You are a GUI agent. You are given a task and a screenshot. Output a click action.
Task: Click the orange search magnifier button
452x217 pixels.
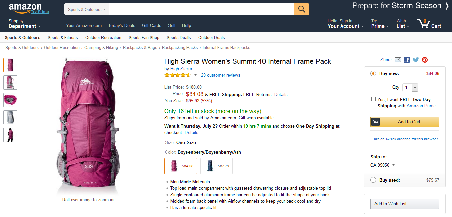(x=302, y=9)
